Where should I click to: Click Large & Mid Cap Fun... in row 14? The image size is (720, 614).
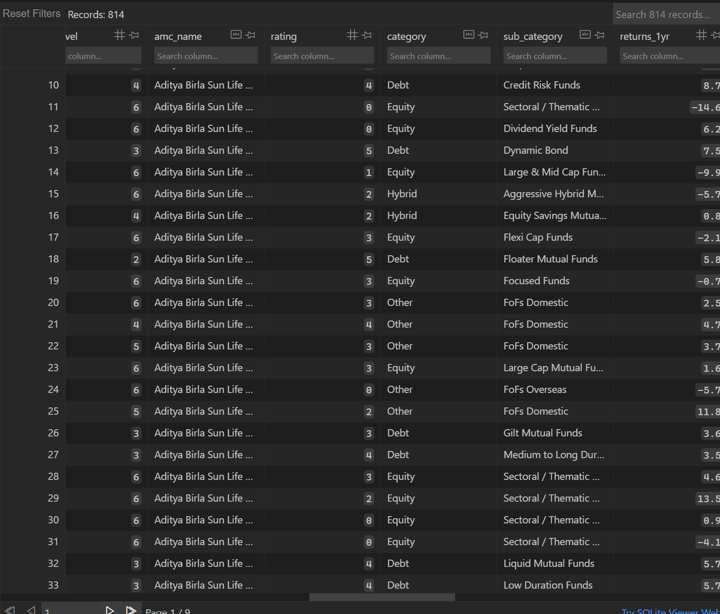coord(554,172)
